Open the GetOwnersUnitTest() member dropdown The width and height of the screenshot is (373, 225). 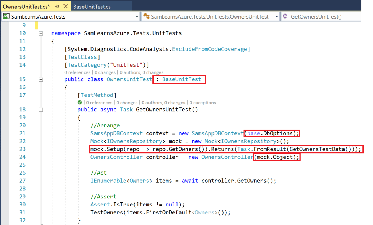click(x=321, y=16)
